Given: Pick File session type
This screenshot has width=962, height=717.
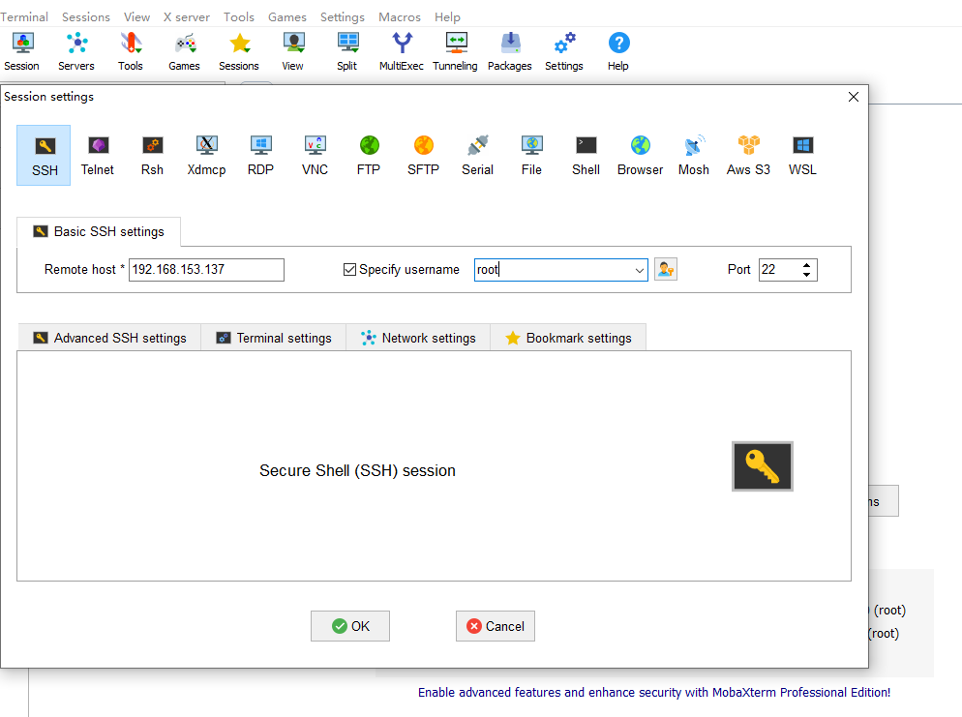Looking at the screenshot, I should pos(531,155).
